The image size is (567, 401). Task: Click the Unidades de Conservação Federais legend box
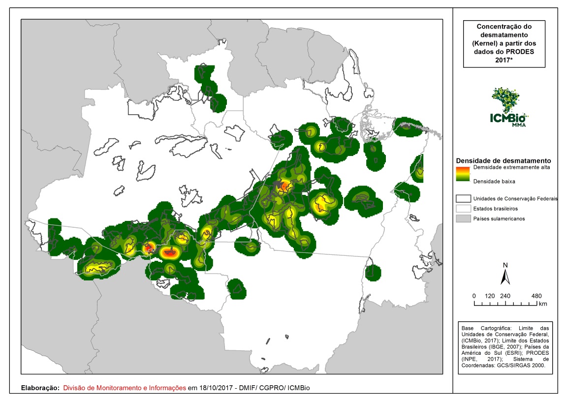pyautogui.click(x=463, y=199)
